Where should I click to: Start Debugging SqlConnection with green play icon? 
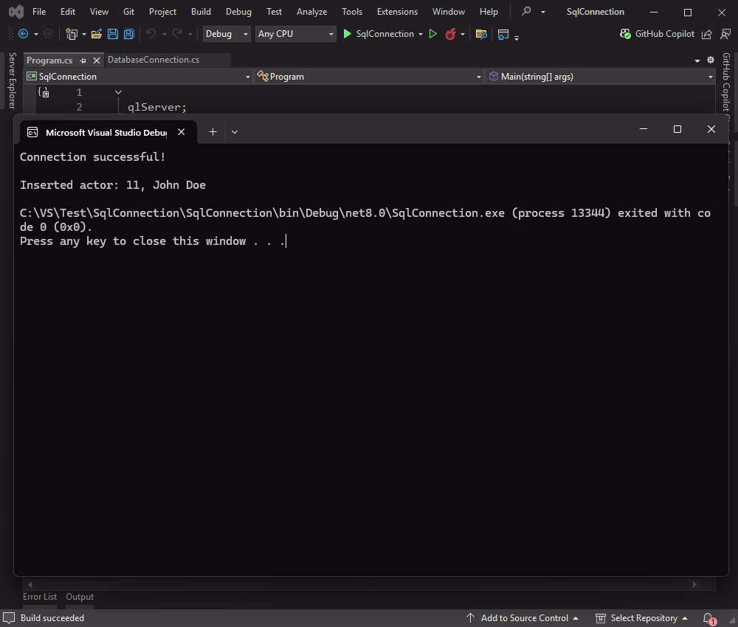[346, 34]
